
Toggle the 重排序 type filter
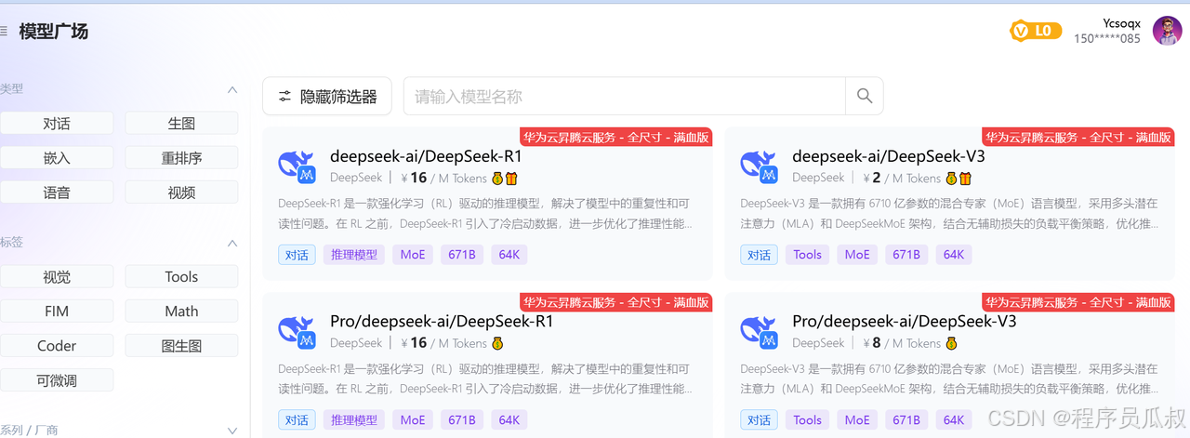[181, 158]
